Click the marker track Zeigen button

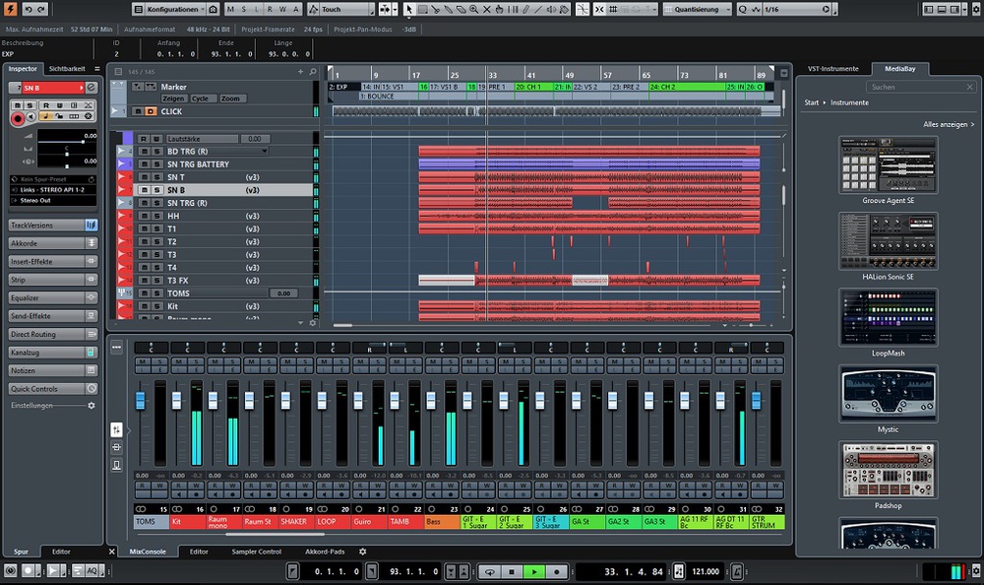173,98
